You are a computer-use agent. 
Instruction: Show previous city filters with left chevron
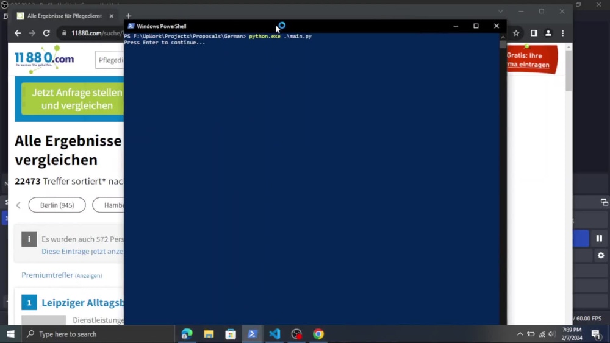point(18,205)
